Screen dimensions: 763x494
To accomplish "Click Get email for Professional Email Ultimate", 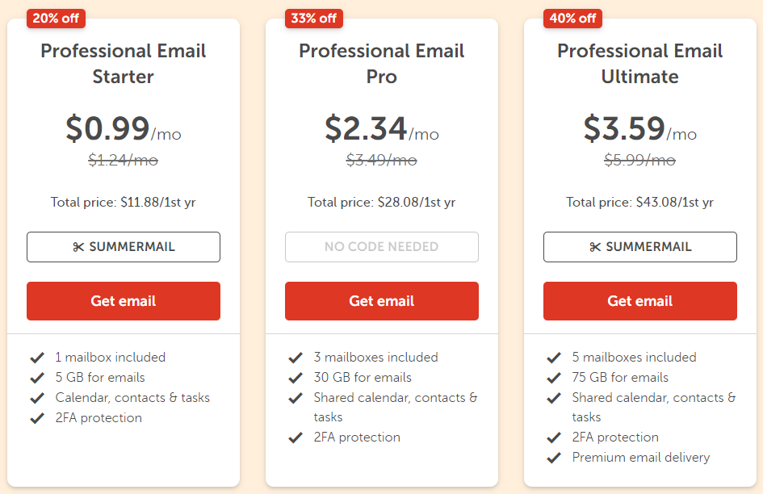I will point(639,300).
